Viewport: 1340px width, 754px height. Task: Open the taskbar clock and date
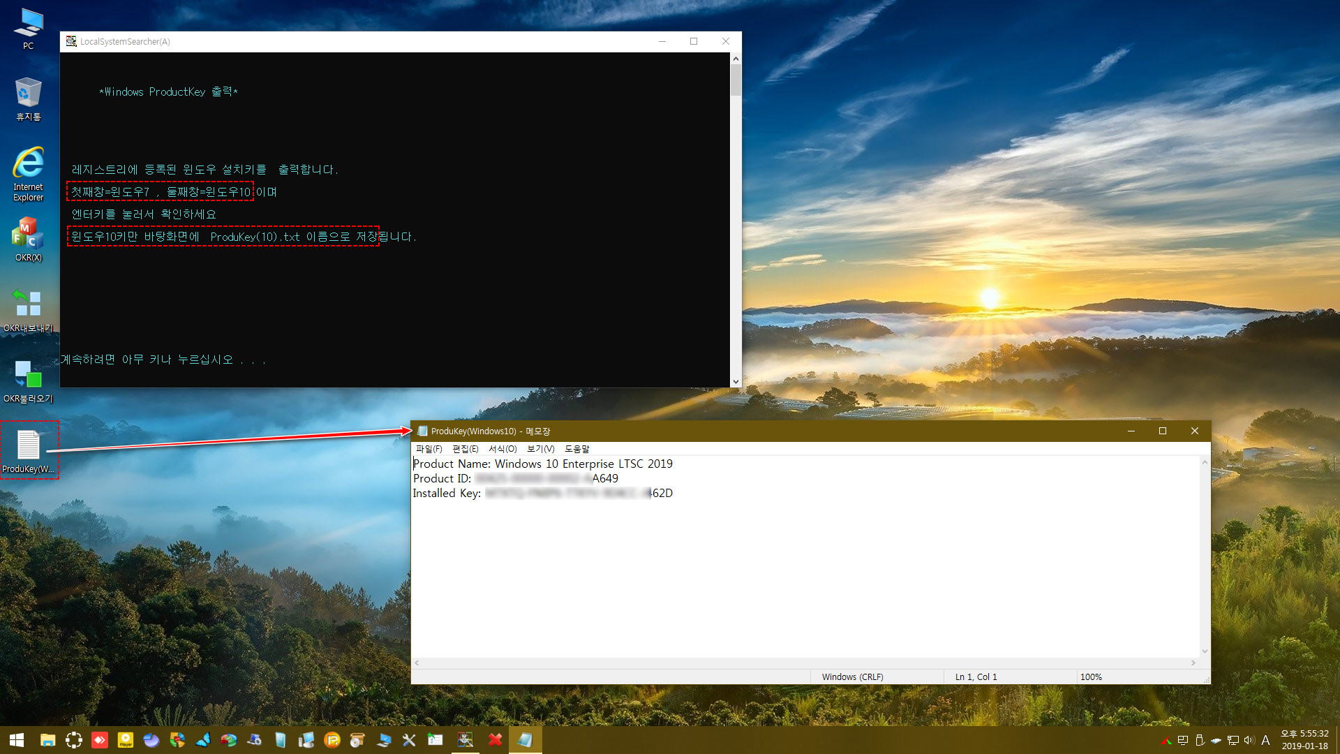pos(1304,740)
